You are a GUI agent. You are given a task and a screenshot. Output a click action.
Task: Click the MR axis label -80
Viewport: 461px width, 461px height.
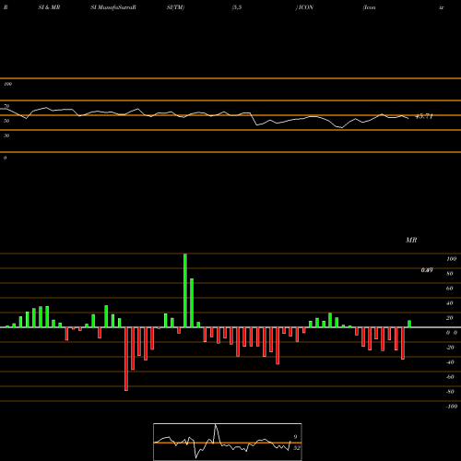[450, 392]
